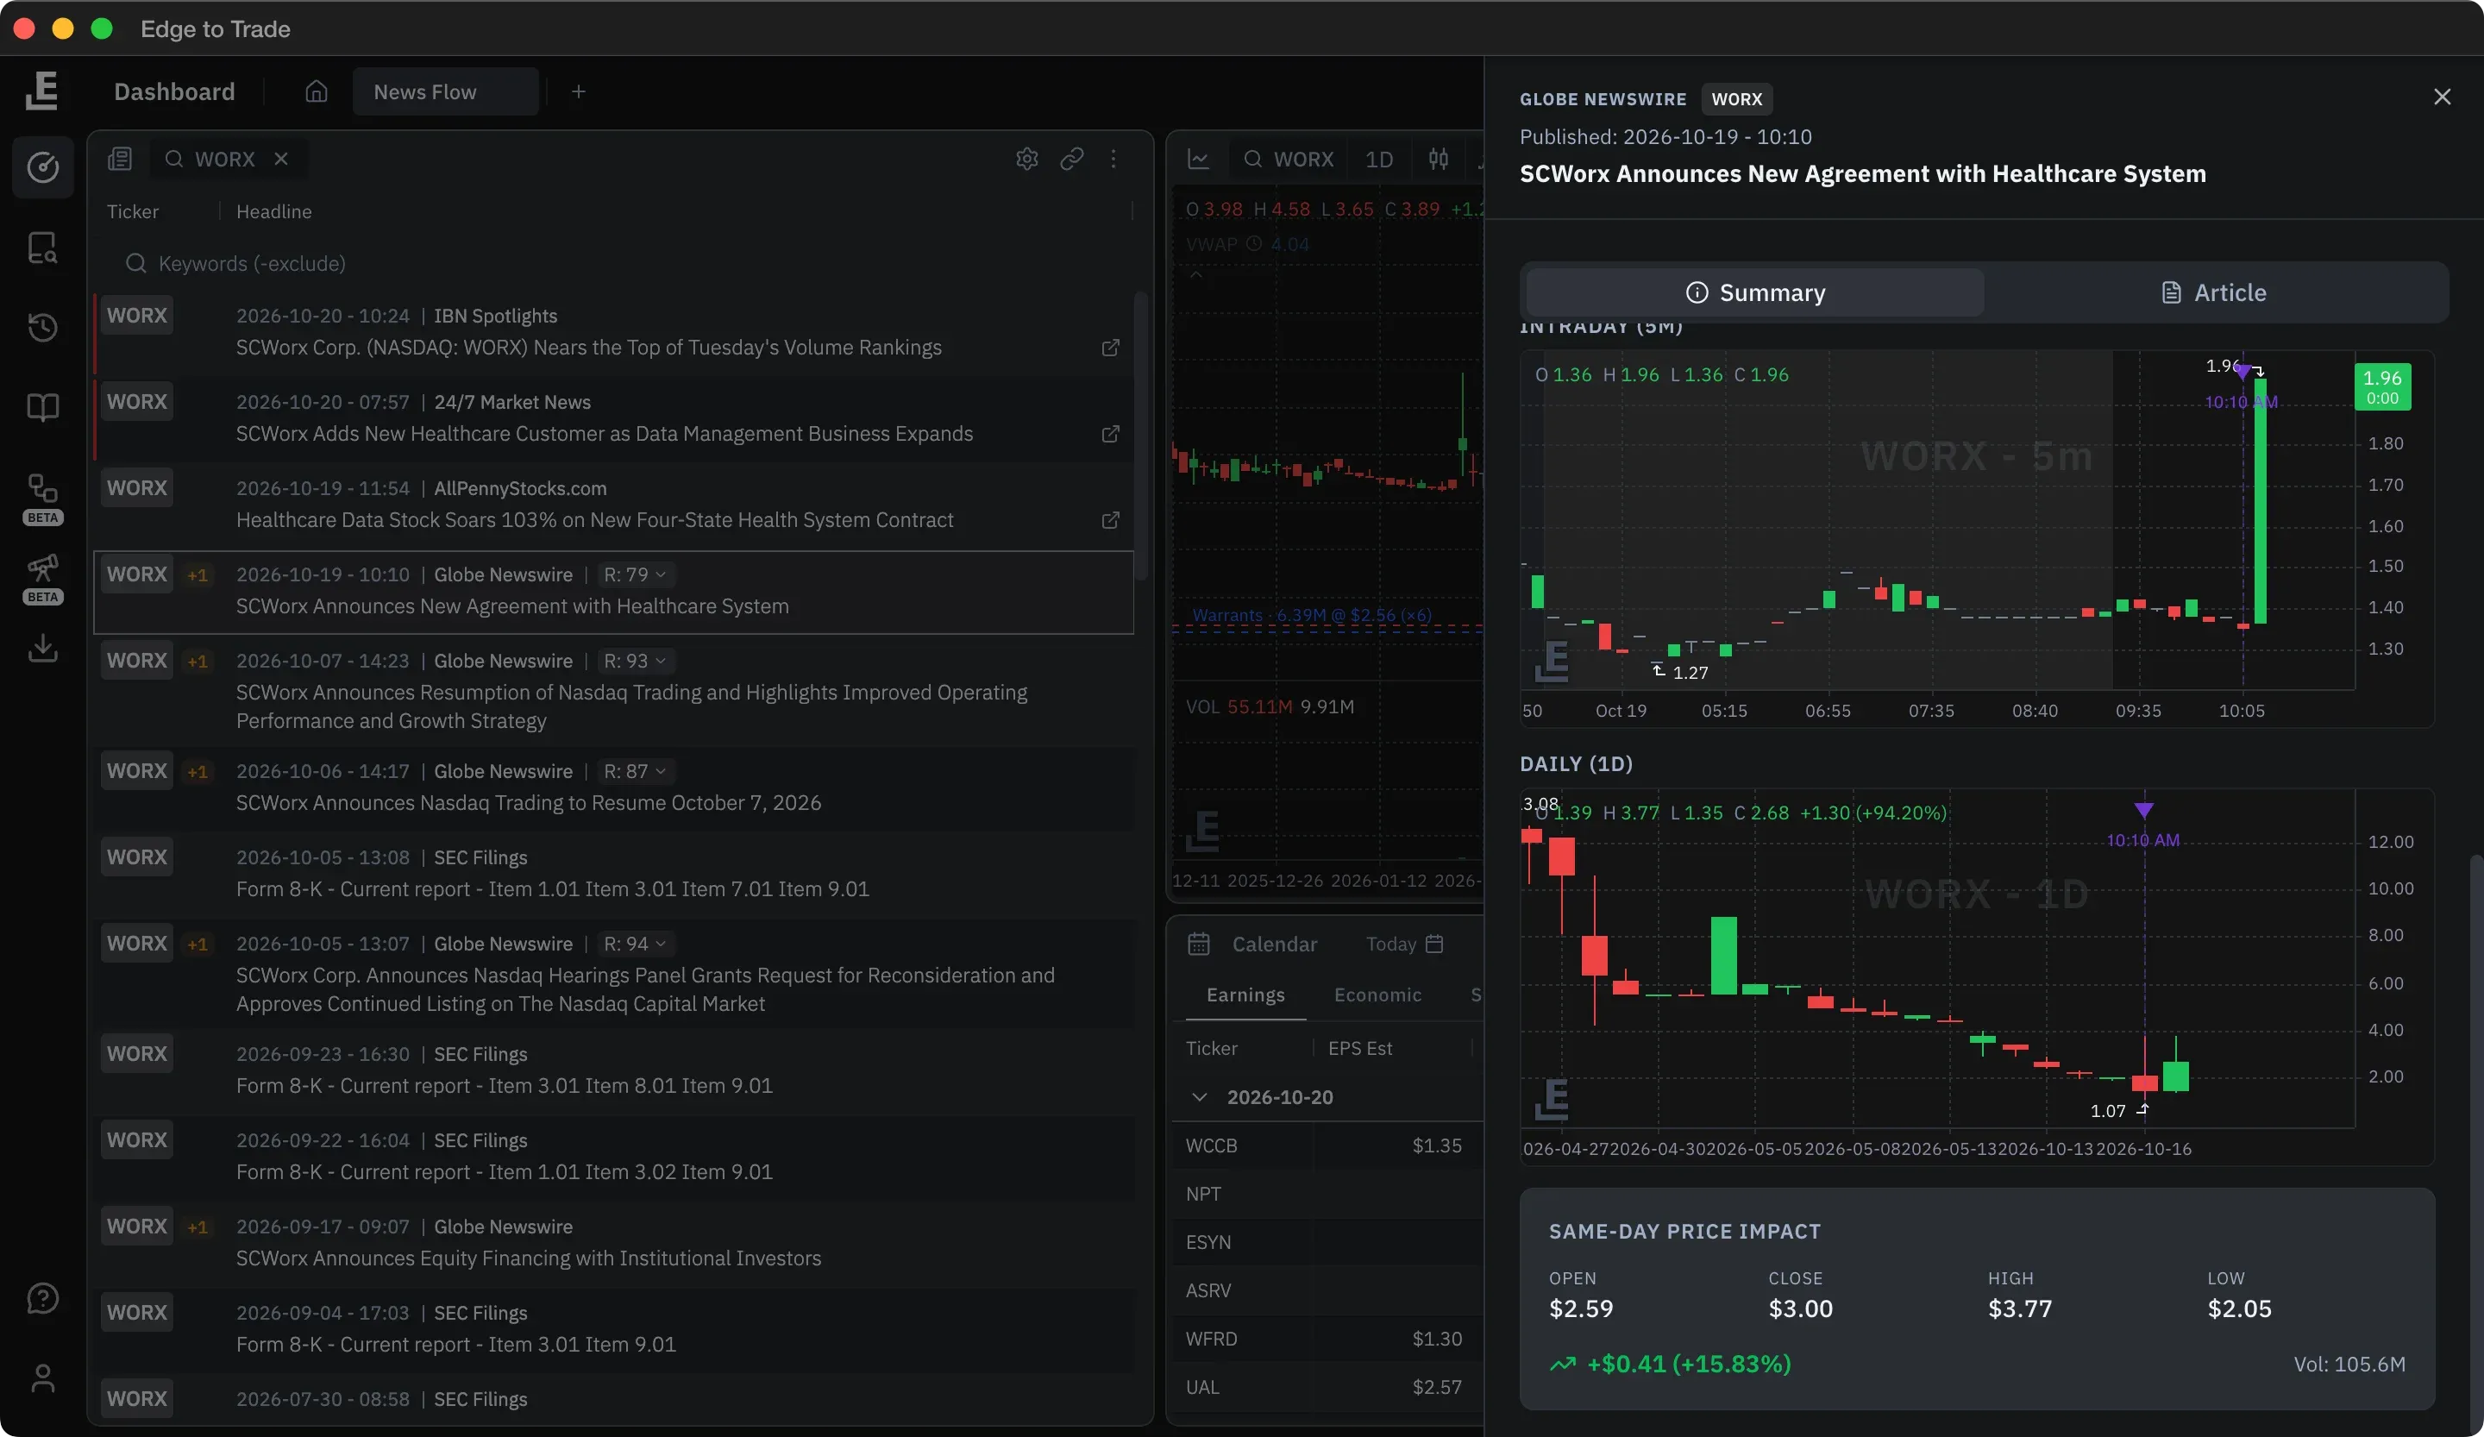Screen dimensions: 2484x1437
Task: Expand R: 93 rating dropdown
Action: 635,662
